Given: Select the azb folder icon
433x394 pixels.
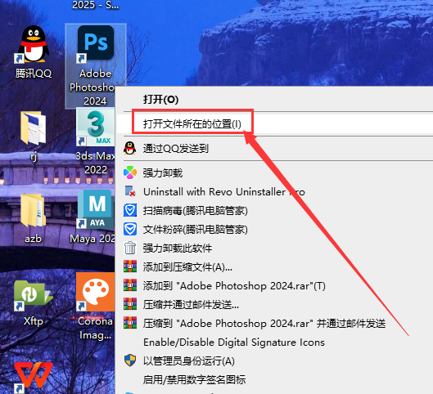Looking at the screenshot, I should [x=33, y=210].
